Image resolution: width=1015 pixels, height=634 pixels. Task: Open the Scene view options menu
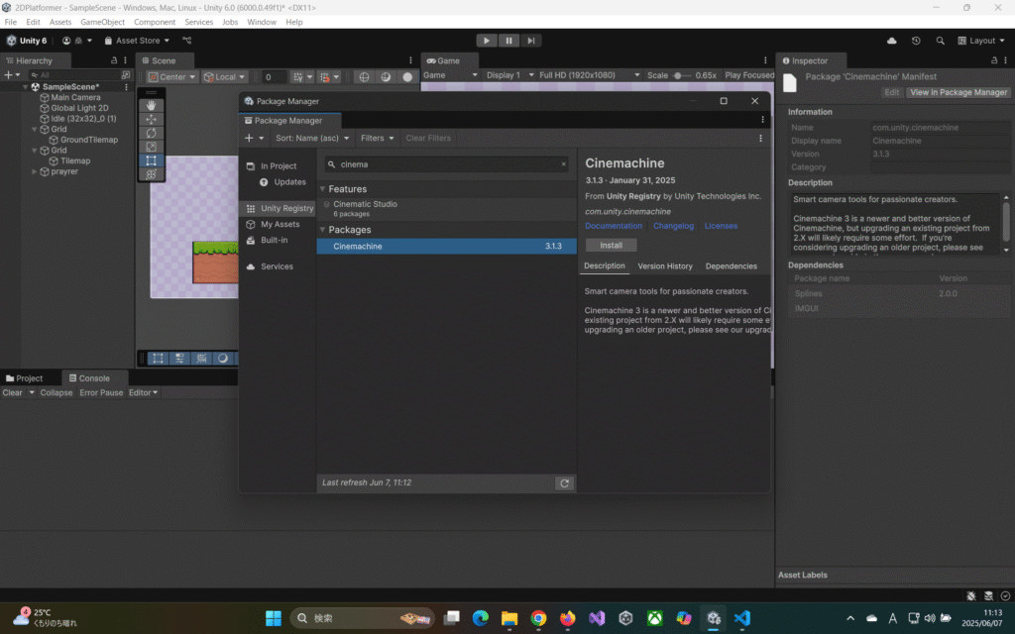pos(410,60)
